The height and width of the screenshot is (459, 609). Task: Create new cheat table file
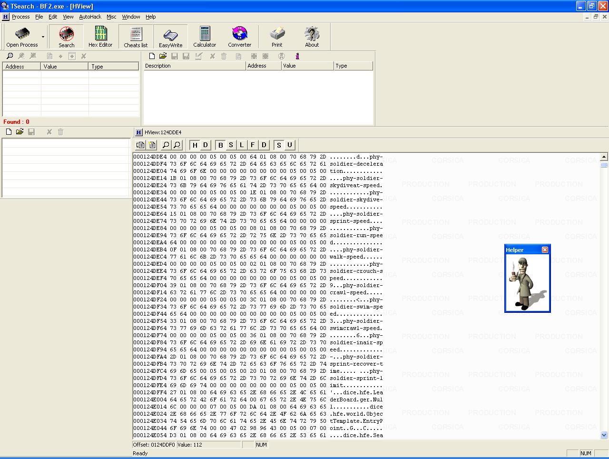click(152, 56)
